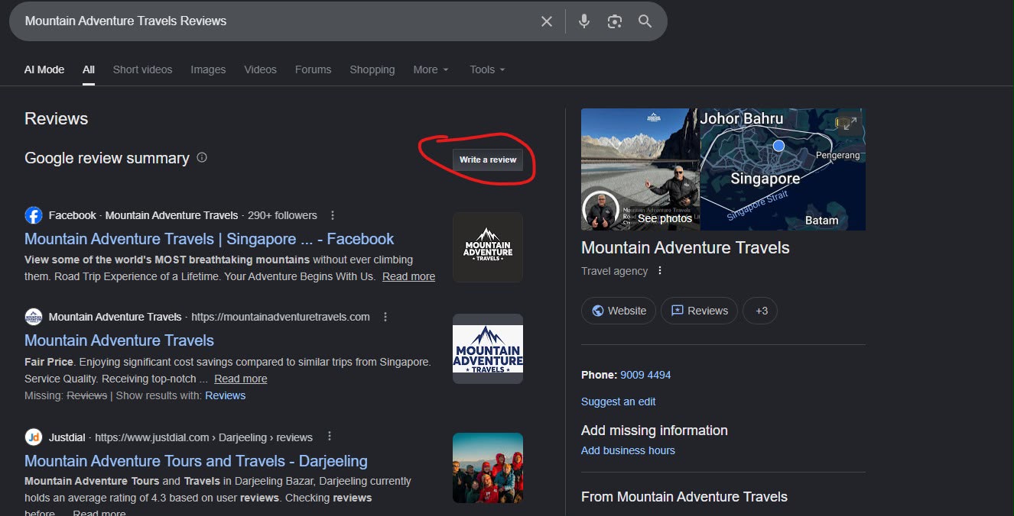Open the info icon beside Google review summary
This screenshot has height=516, width=1014.
[202, 158]
